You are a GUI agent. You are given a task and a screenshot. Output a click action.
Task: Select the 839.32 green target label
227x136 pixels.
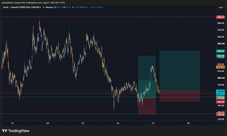(220, 51)
